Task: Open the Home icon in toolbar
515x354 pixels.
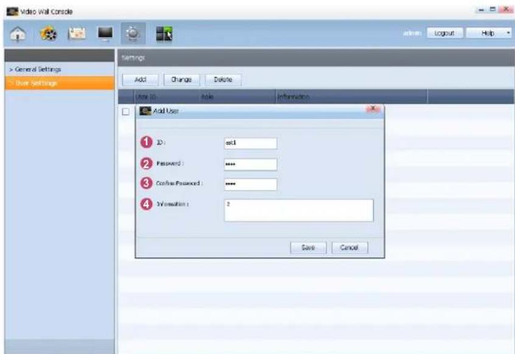Action: (18, 34)
